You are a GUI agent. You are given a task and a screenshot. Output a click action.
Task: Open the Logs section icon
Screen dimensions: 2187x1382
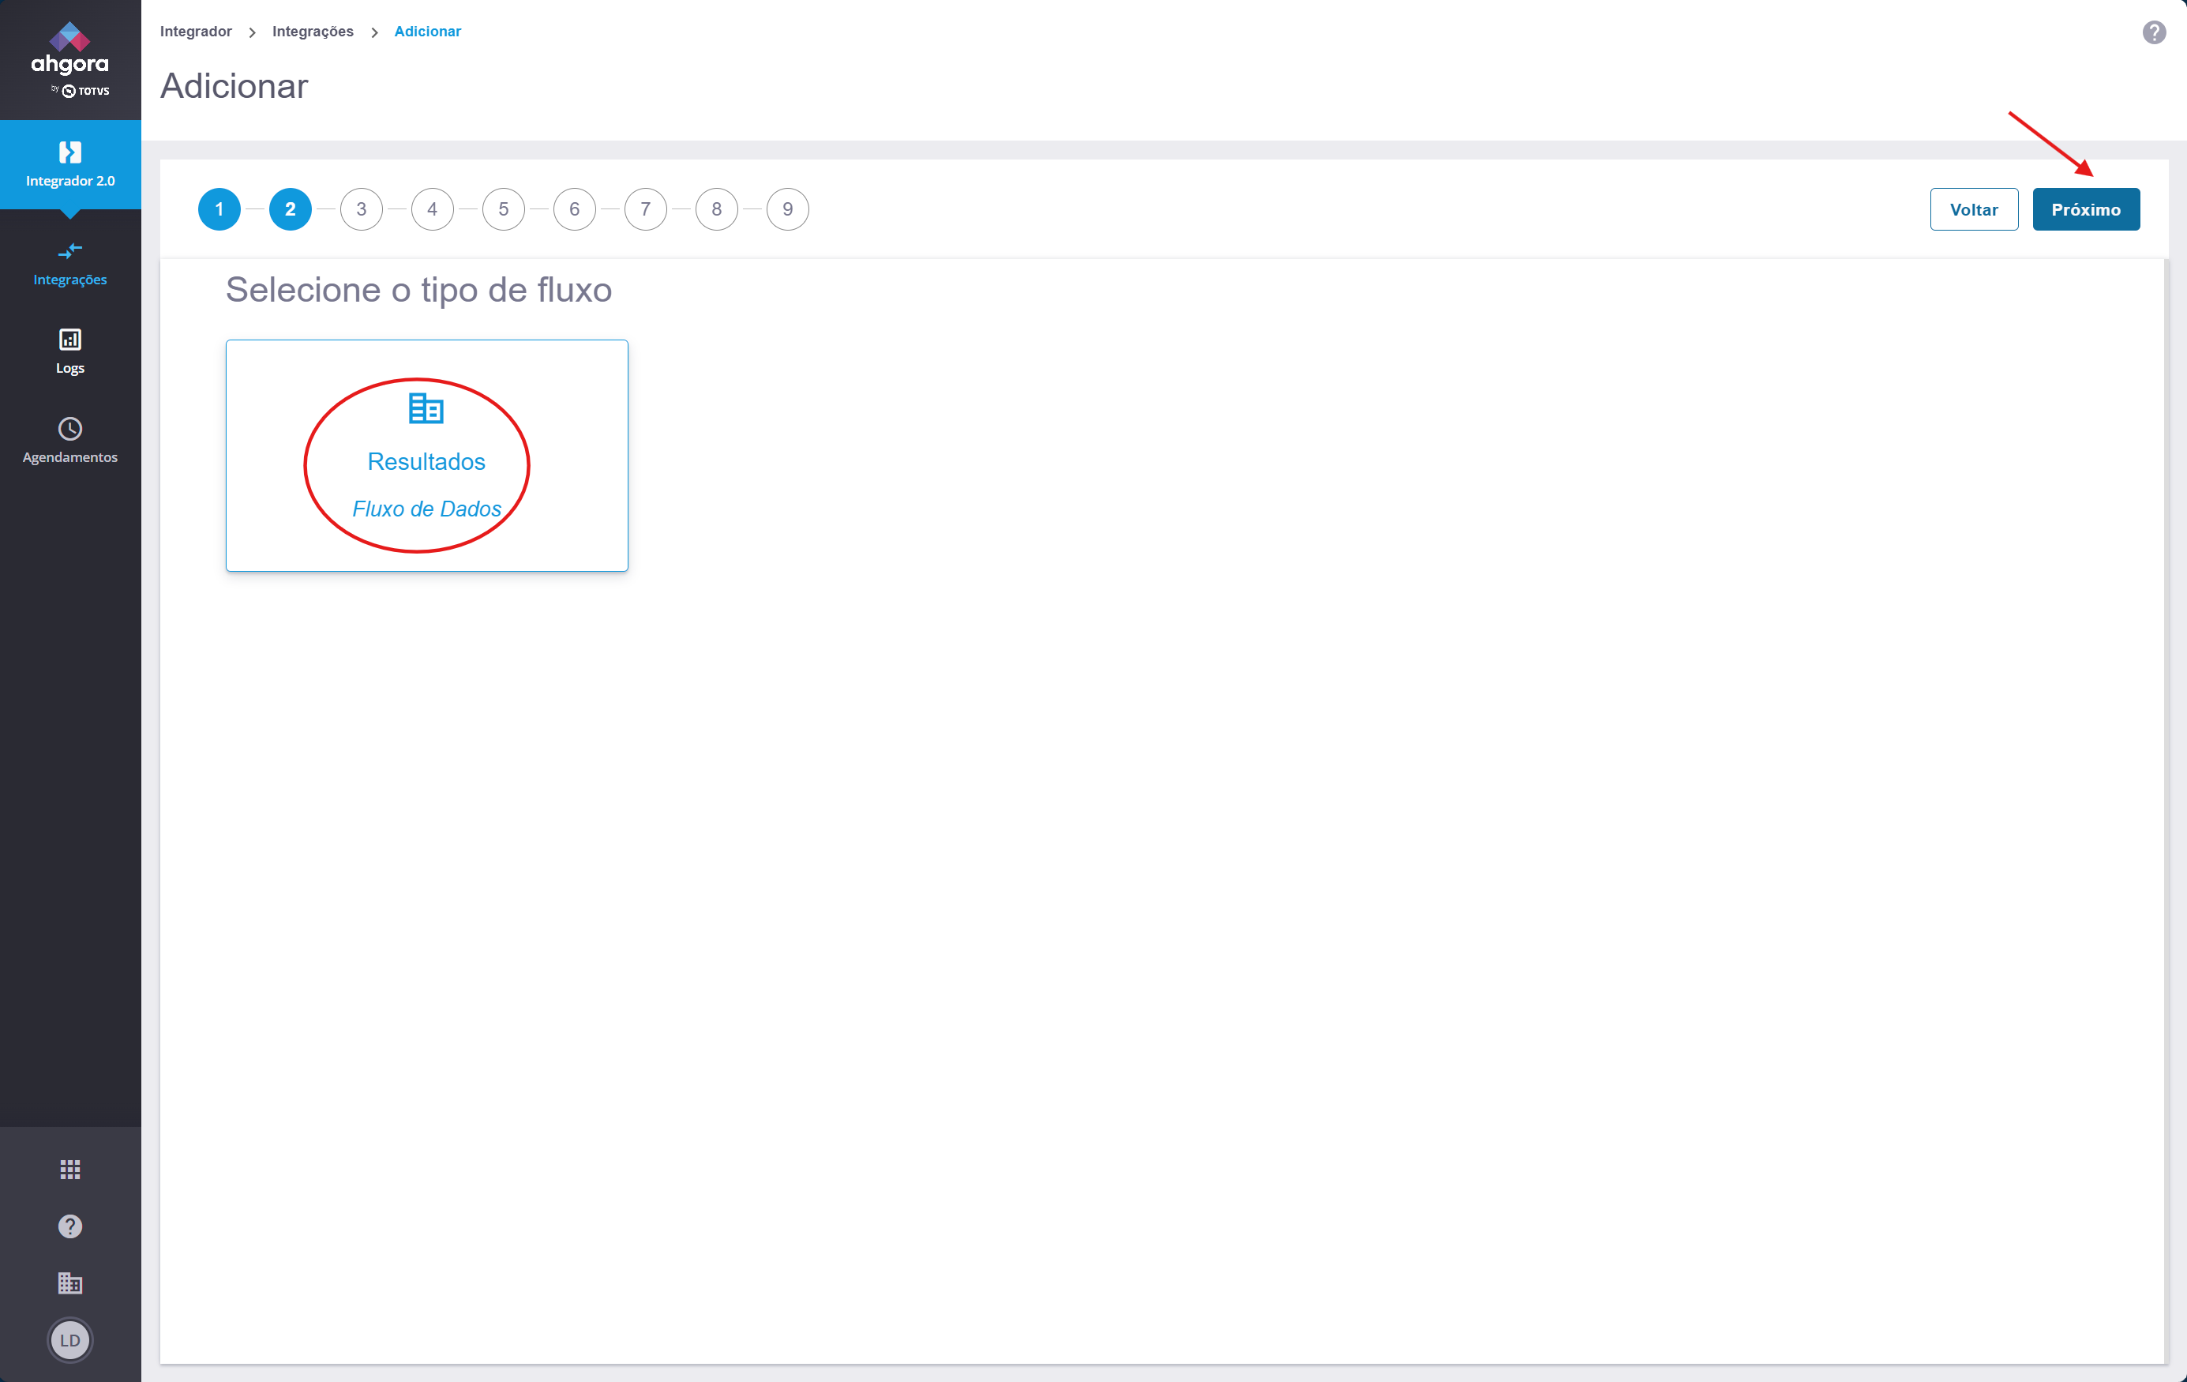click(x=70, y=340)
